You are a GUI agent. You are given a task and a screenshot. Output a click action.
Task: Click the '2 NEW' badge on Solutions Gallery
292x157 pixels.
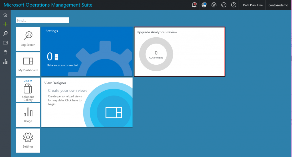(x=28, y=81)
